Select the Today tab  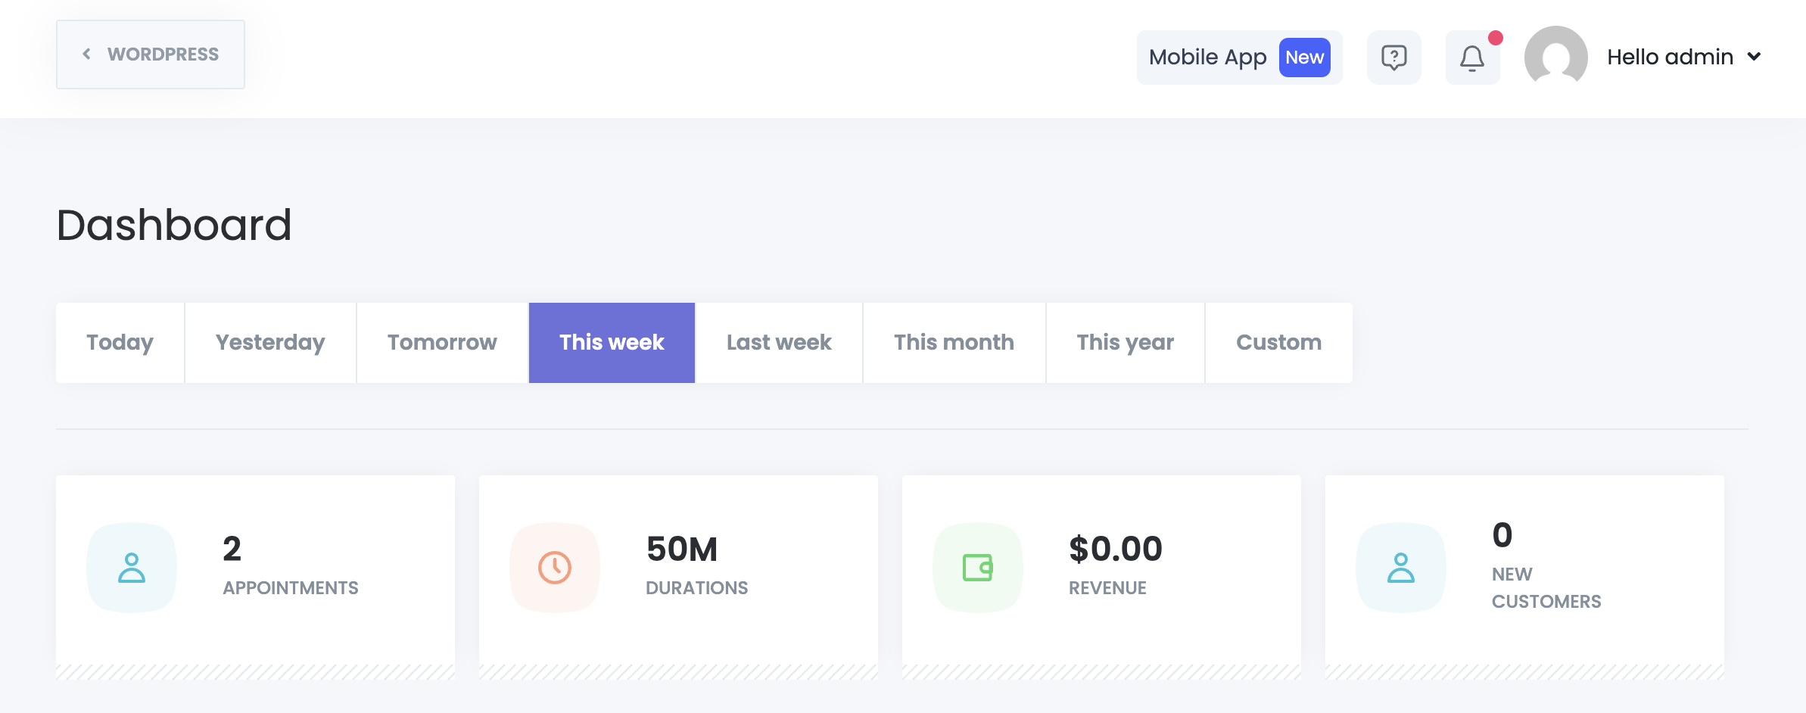pos(120,343)
